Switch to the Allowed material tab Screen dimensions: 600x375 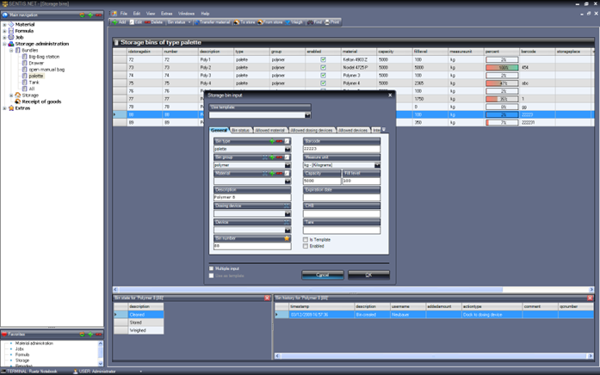[x=269, y=131]
